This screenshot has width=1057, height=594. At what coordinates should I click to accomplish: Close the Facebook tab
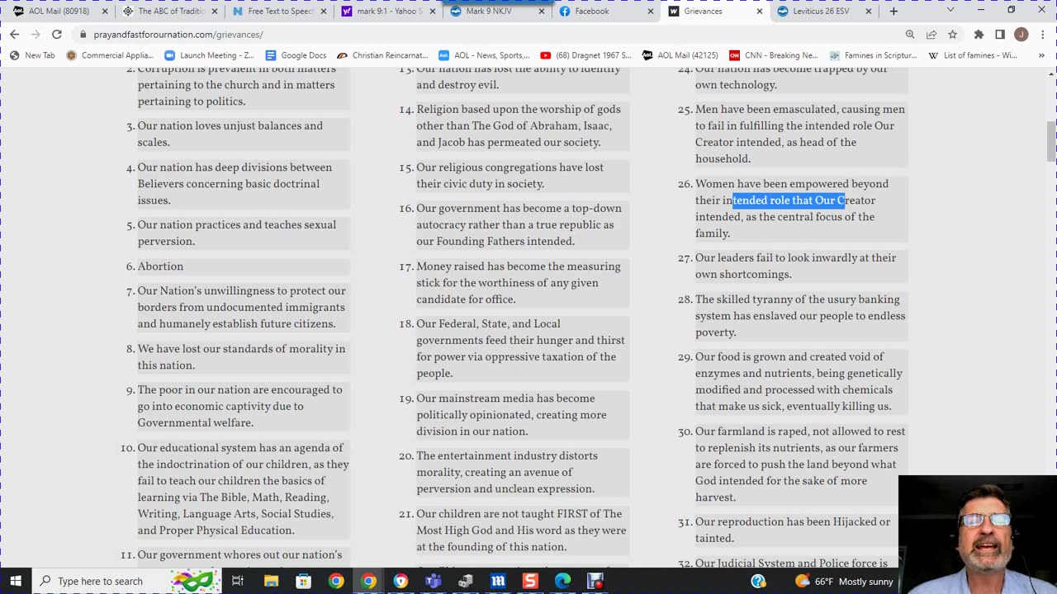[x=651, y=12]
